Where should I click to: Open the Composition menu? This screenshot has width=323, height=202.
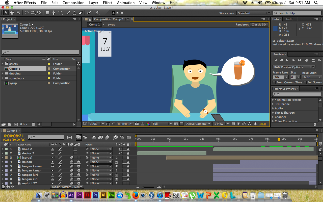(x=73, y=3)
